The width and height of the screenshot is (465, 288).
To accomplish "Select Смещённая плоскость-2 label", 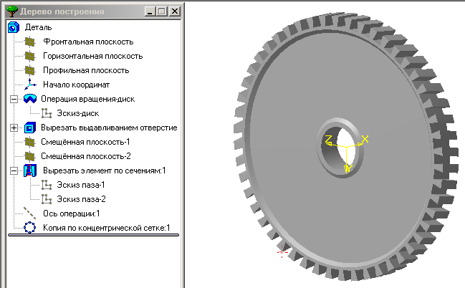I will [86, 156].
